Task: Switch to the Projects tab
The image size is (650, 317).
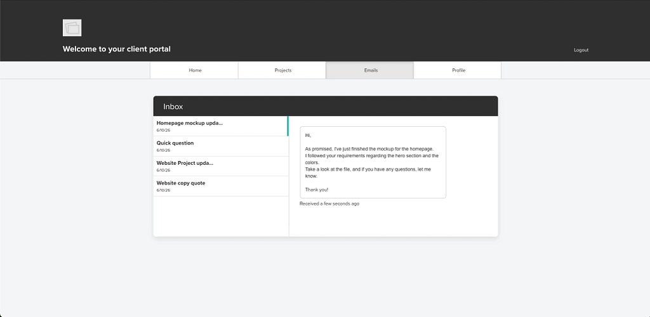Action: (282, 70)
